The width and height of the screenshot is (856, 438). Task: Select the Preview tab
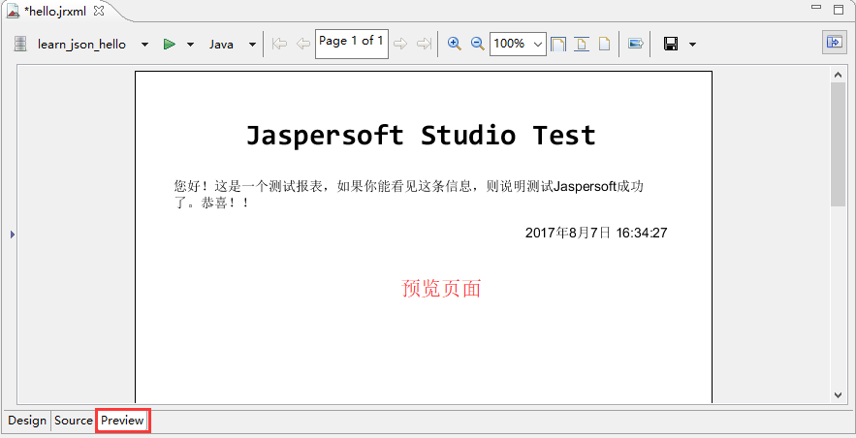pyautogui.click(x=122, y=421)
